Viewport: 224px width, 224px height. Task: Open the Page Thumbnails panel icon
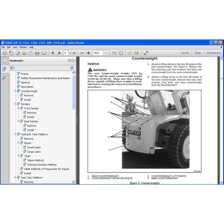tap(4, 61)
